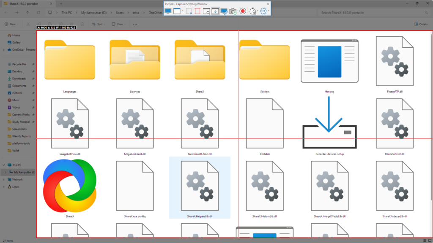Screen dimensions: 433x243
Task: Choose the red fixed region capture icon
Action: click(197, 11)
